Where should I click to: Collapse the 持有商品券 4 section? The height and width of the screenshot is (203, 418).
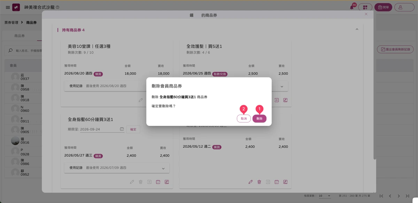tap(357, 30)
